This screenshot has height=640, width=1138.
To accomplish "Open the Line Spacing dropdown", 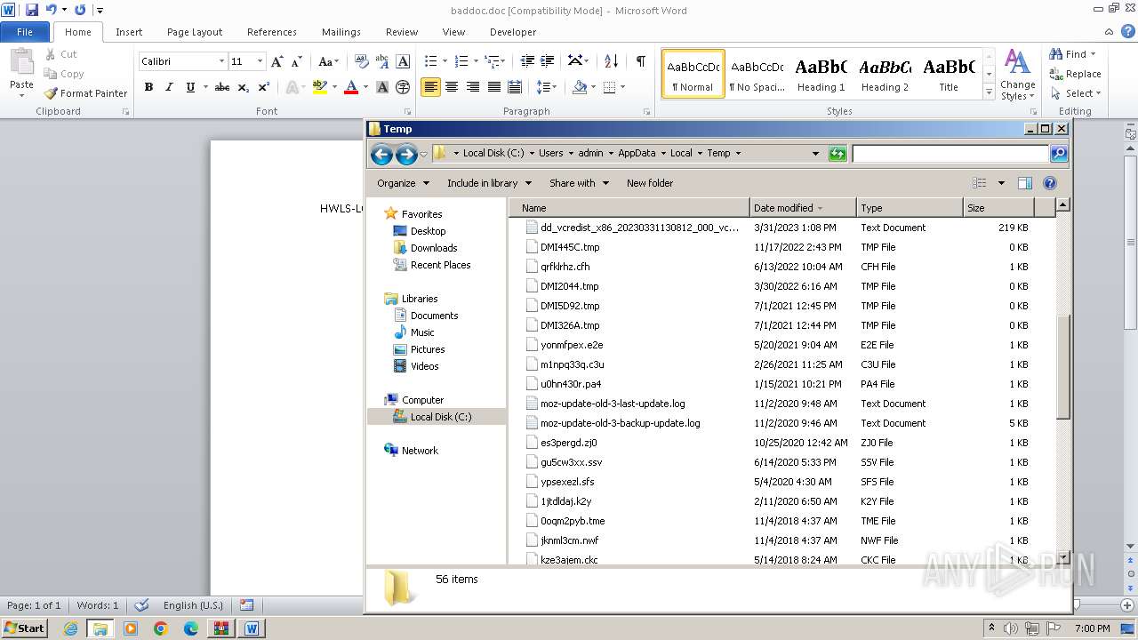I will 547,87.
